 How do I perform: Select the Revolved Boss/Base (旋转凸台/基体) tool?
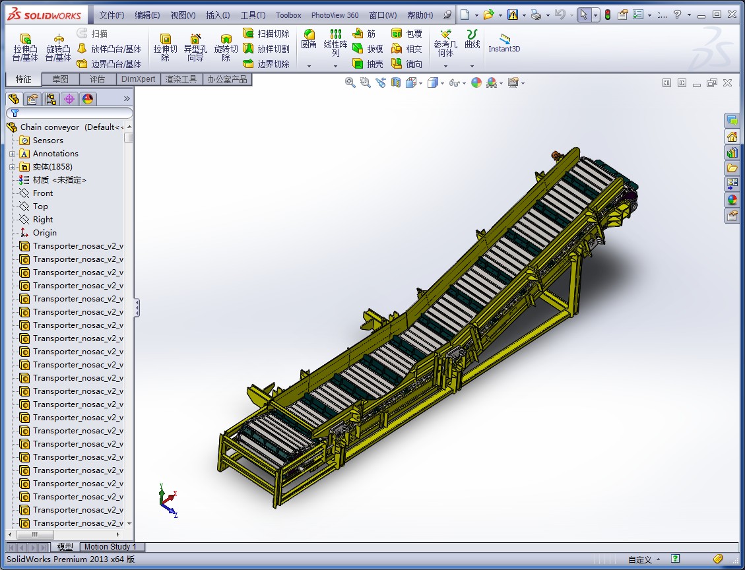click(x=58, y=47)
